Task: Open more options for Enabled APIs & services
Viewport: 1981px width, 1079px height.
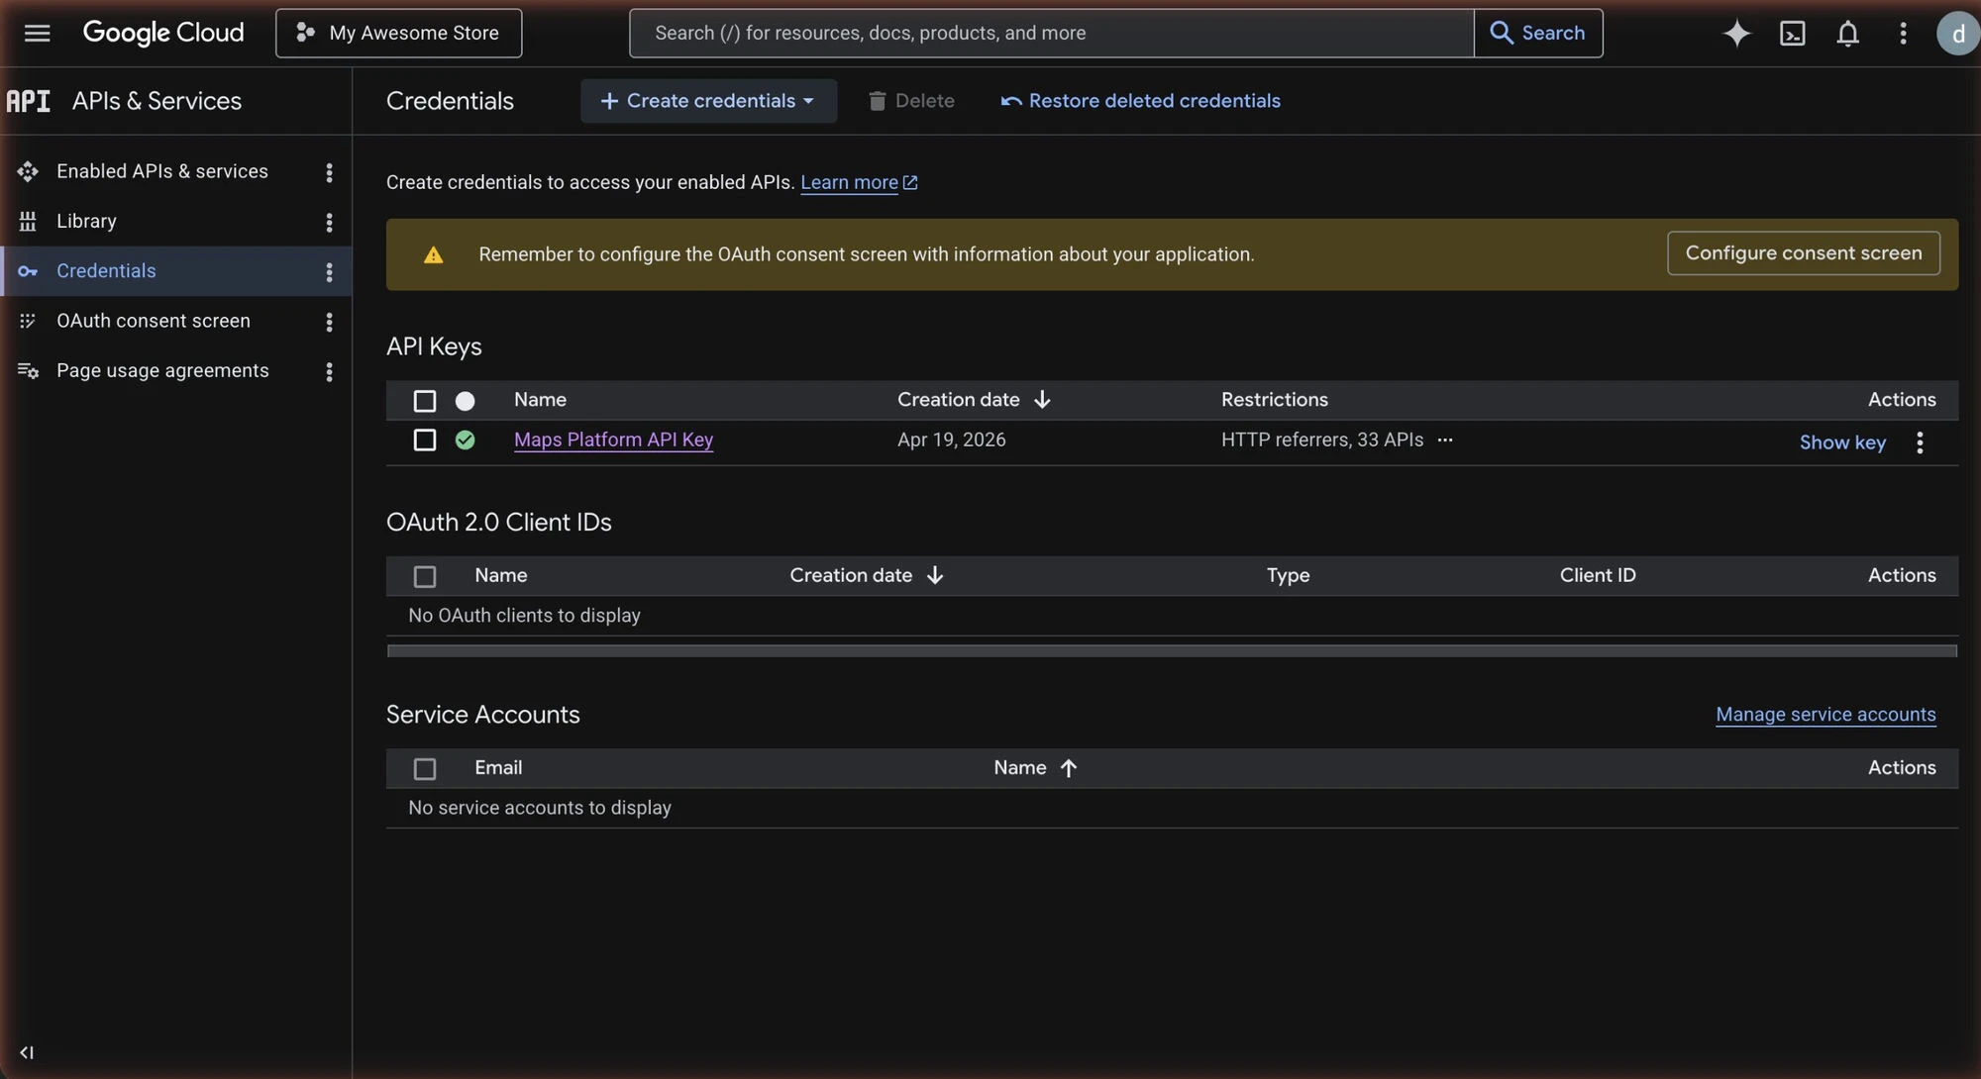Action: 329,172
